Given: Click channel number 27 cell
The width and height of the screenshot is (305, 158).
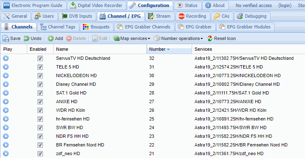Looking at the screenshot, I should pos(152,101).
